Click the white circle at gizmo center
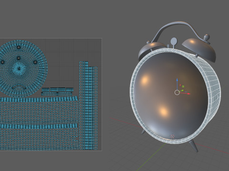Viewport: 229px width, 171px height. click(177, 93)
